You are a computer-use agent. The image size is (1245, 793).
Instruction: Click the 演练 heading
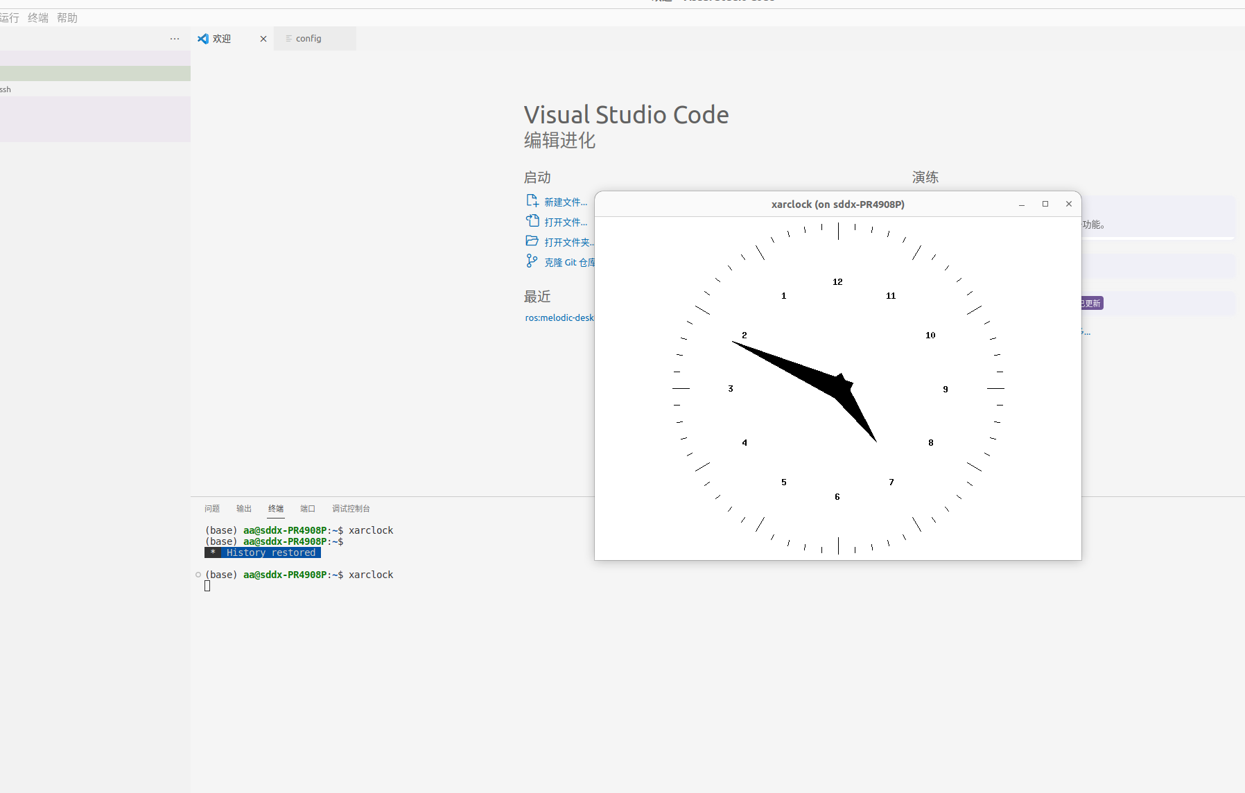(x=925, y=177)
